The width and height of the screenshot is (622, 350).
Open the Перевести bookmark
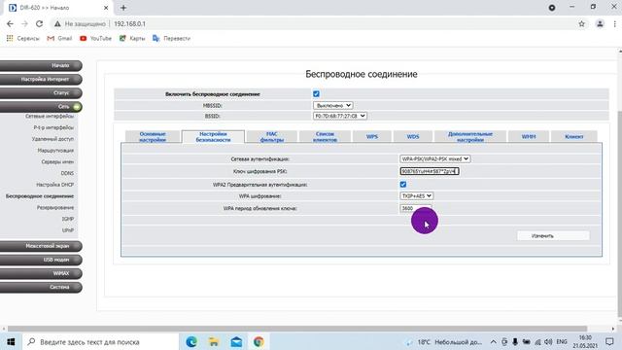[171, 38]
